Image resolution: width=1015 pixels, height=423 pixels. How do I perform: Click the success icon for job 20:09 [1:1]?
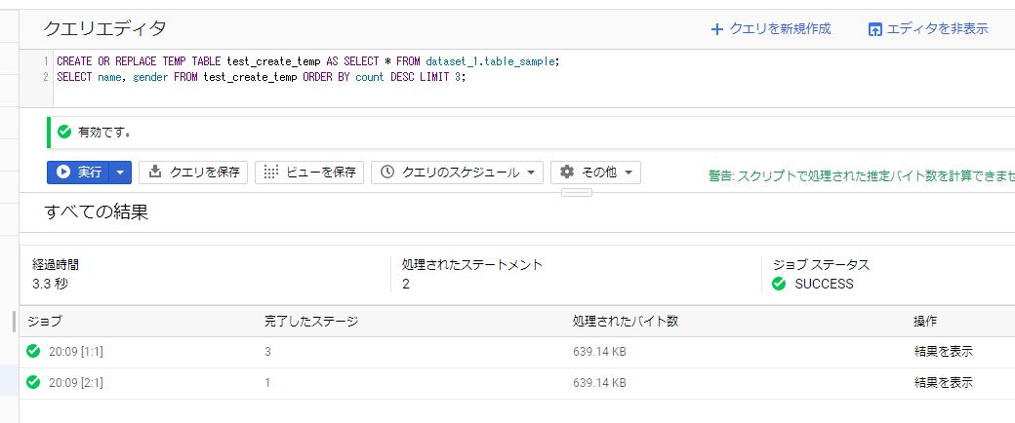pyautogui.click(x=34, y=352)
